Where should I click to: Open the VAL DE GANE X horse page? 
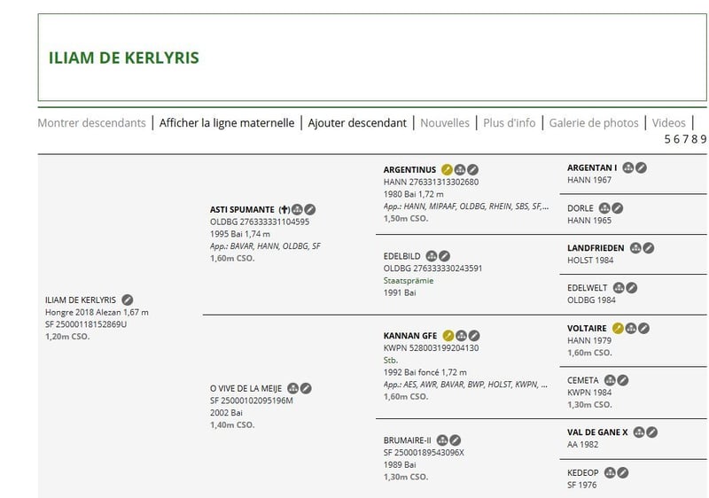(597, 432)
